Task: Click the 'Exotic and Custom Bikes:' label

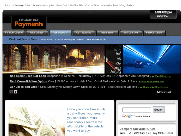Action: (x=23, y=39)
